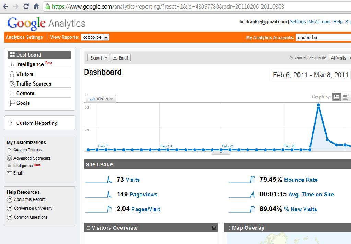The height and width of the screenshot is (244, 351).
Task: Click the Email envelope icon under My Customizations
Action: (x=9, y=173)
